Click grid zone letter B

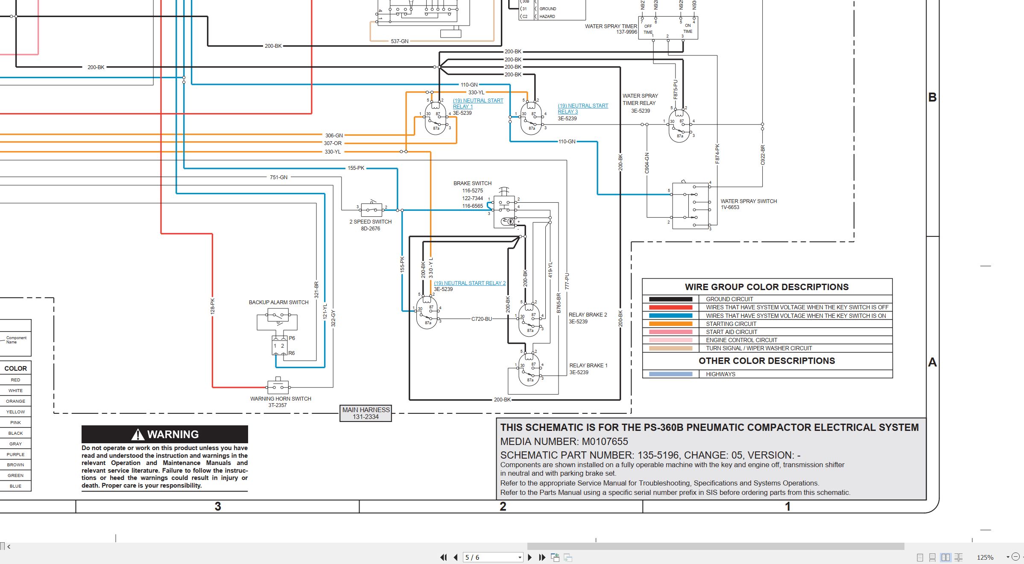[933, 97]
